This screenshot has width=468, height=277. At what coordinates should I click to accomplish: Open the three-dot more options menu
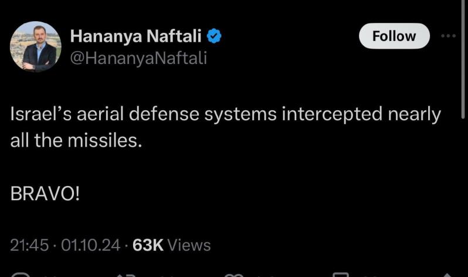coord(448,36)
